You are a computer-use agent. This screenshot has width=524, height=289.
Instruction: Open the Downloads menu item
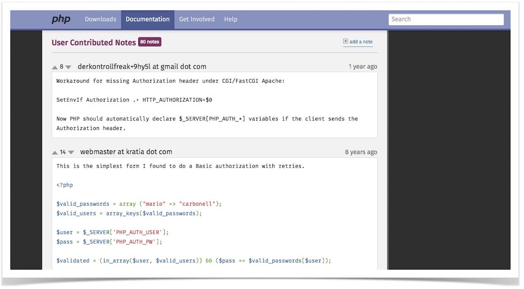coord(100,19)
